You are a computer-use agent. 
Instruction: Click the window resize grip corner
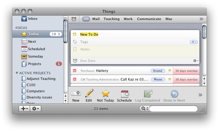click(x=203, y=110)
